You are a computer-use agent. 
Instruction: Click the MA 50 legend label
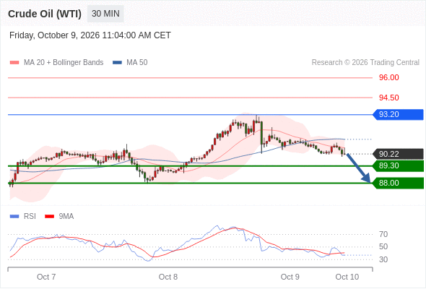(137, 63)
